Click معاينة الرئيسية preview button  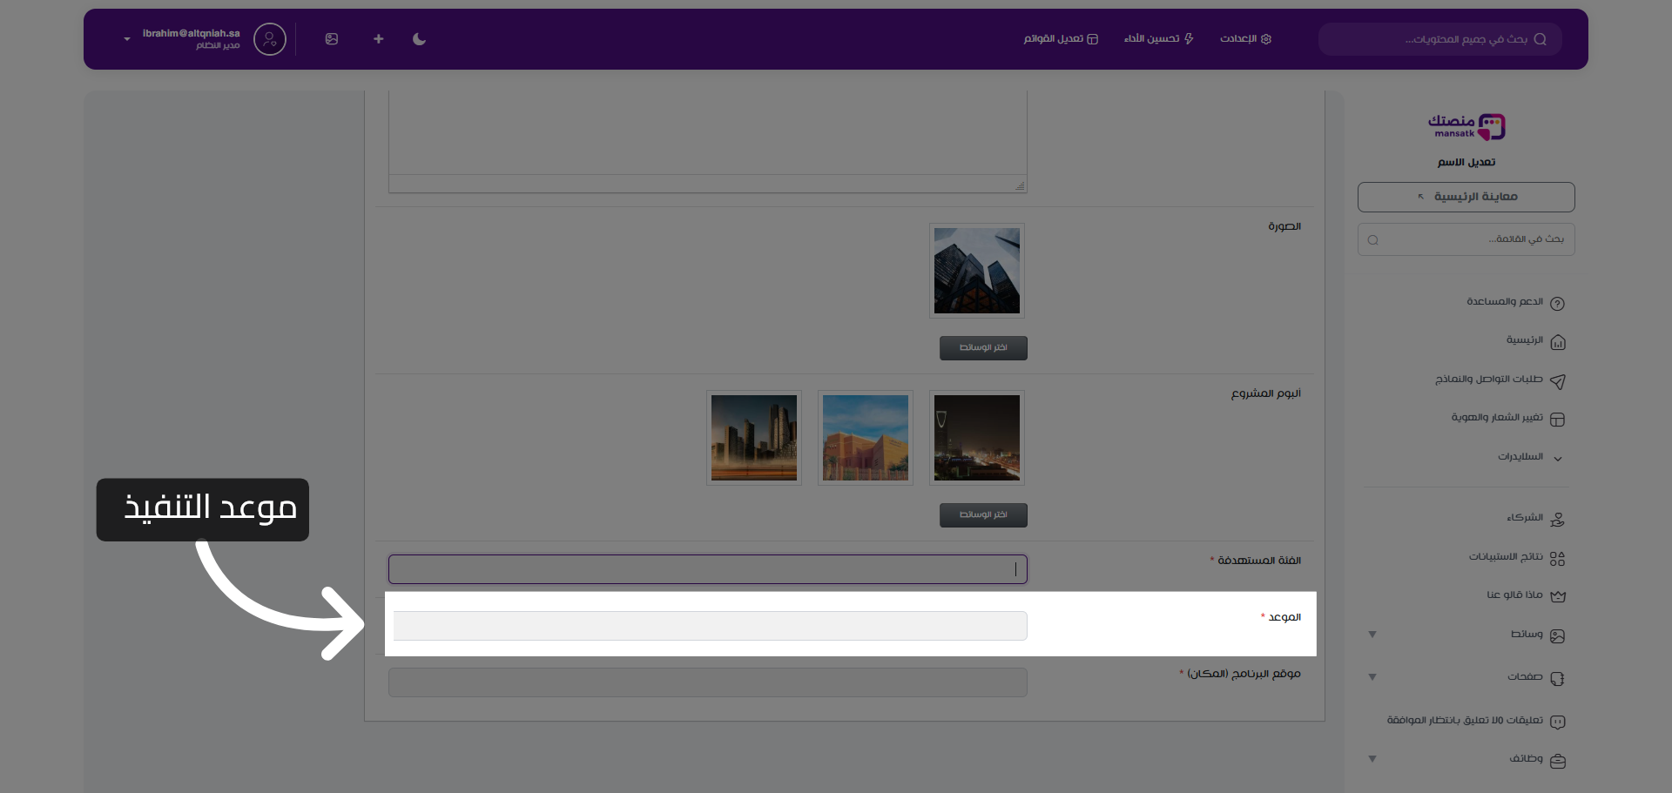[1466, 197]
